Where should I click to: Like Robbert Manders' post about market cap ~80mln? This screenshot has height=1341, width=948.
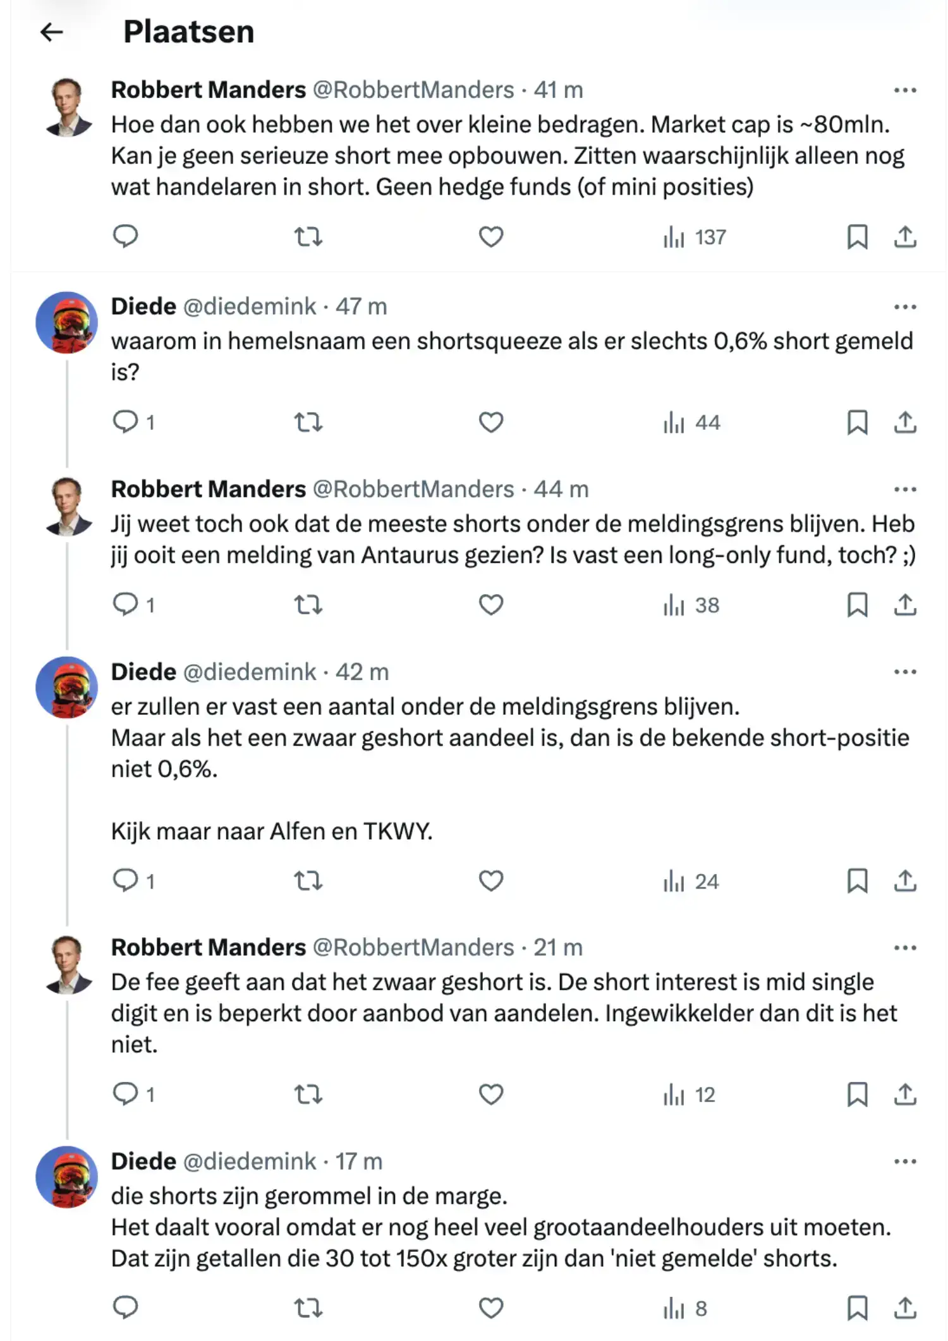(491, 237)
